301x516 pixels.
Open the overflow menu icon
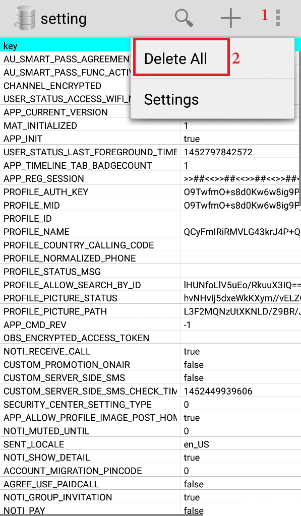tap(277, 18)
